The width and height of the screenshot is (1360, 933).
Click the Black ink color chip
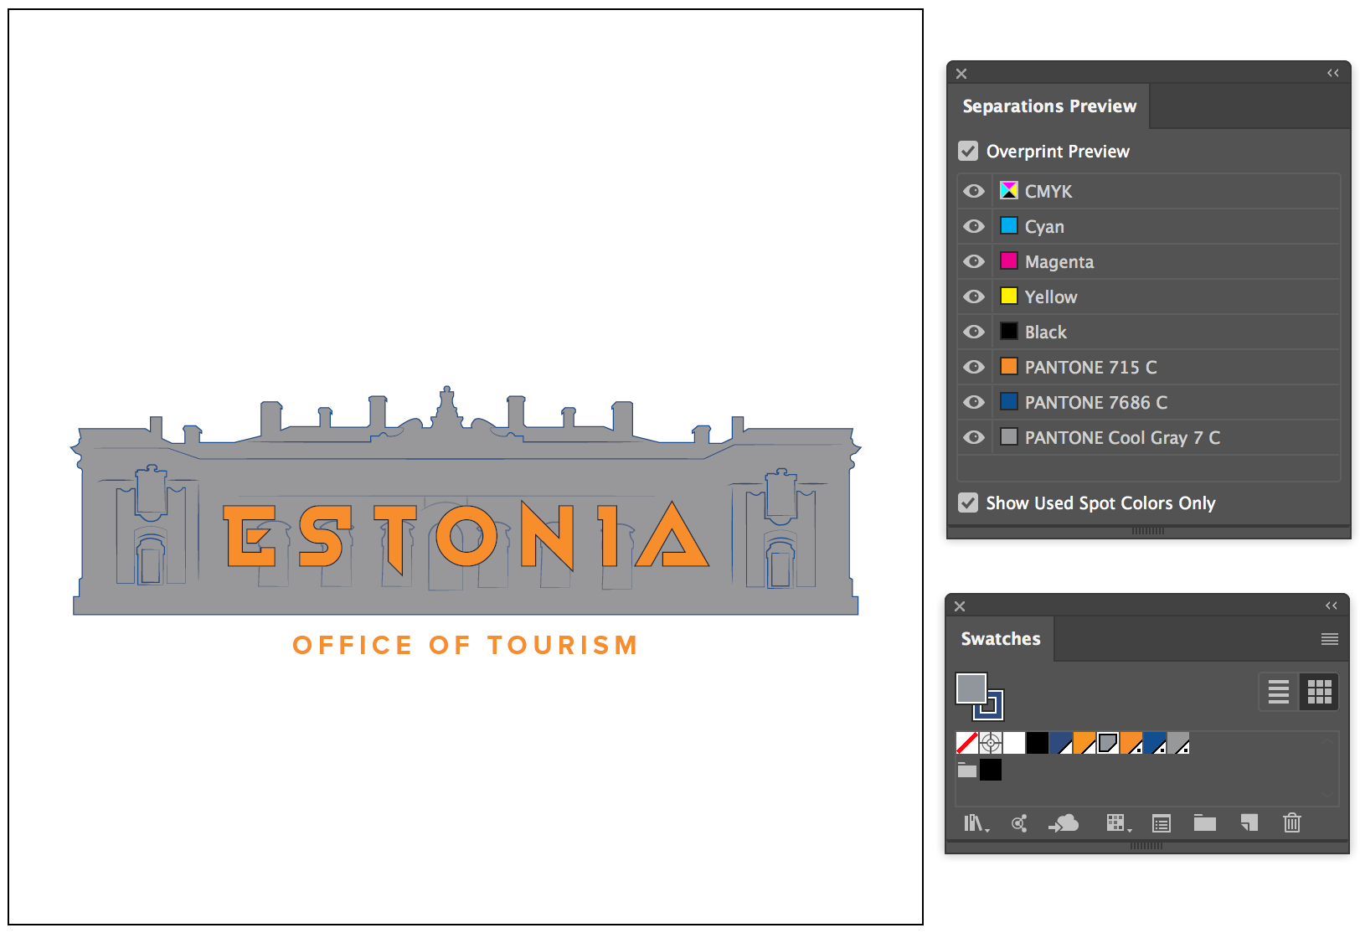pyautogui.click(x=1009, y=331)
